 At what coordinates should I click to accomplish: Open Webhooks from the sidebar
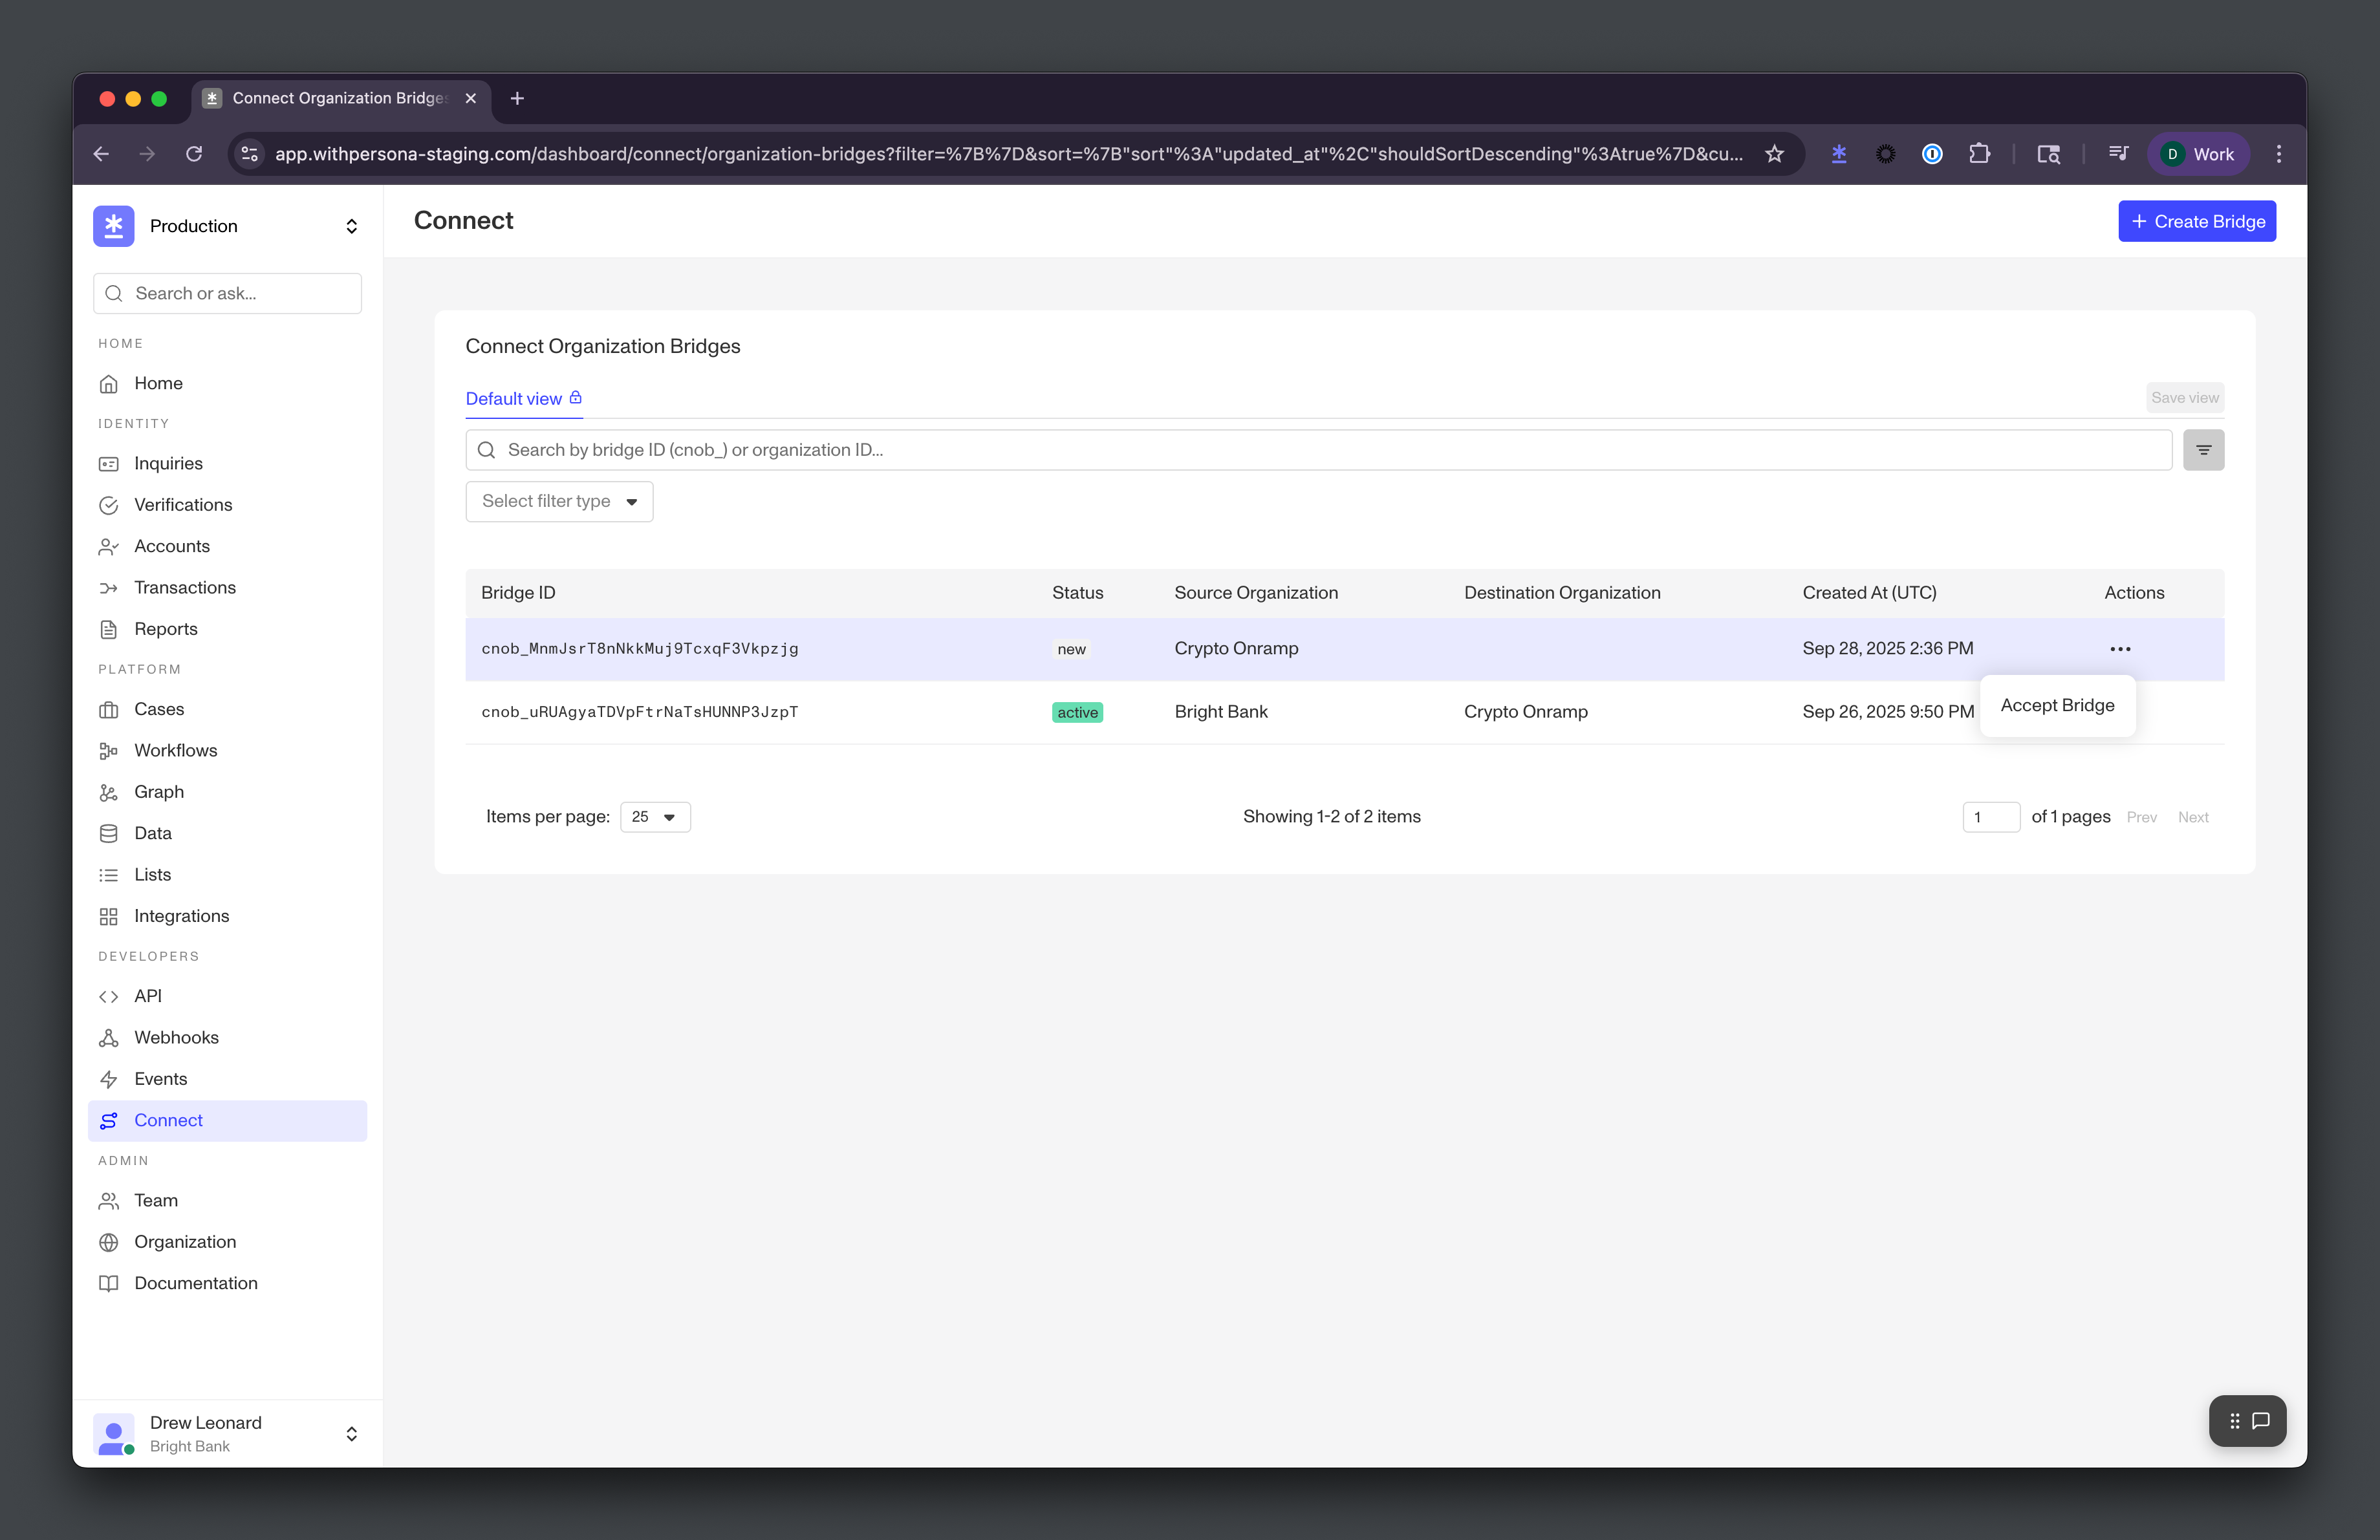coord(176,1037)
